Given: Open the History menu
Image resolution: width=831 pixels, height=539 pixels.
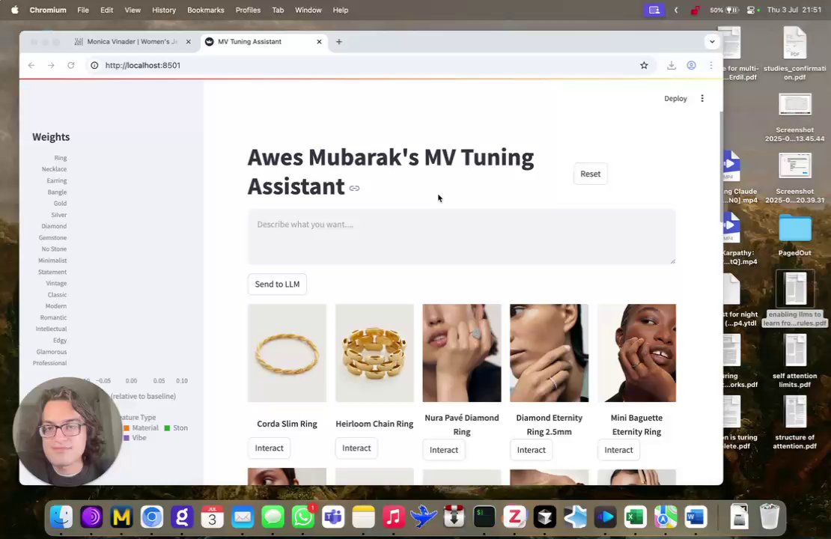Looking at the screenshot, I should tap(164, 10).
